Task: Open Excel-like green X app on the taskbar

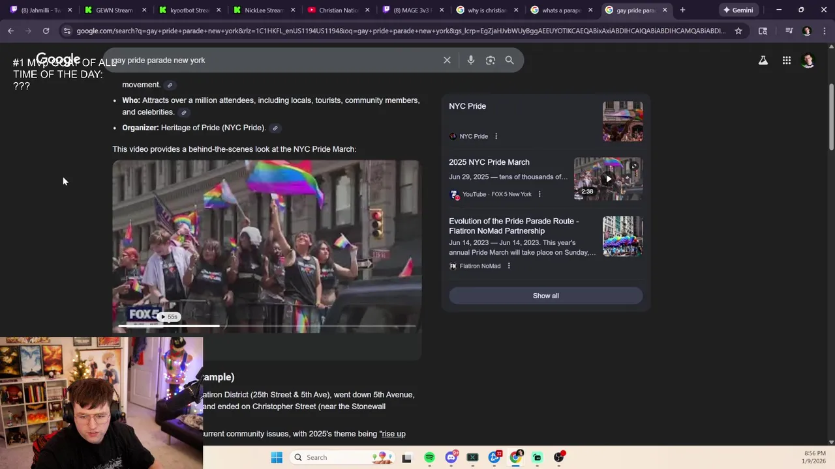Action: [x=472, y=457]
